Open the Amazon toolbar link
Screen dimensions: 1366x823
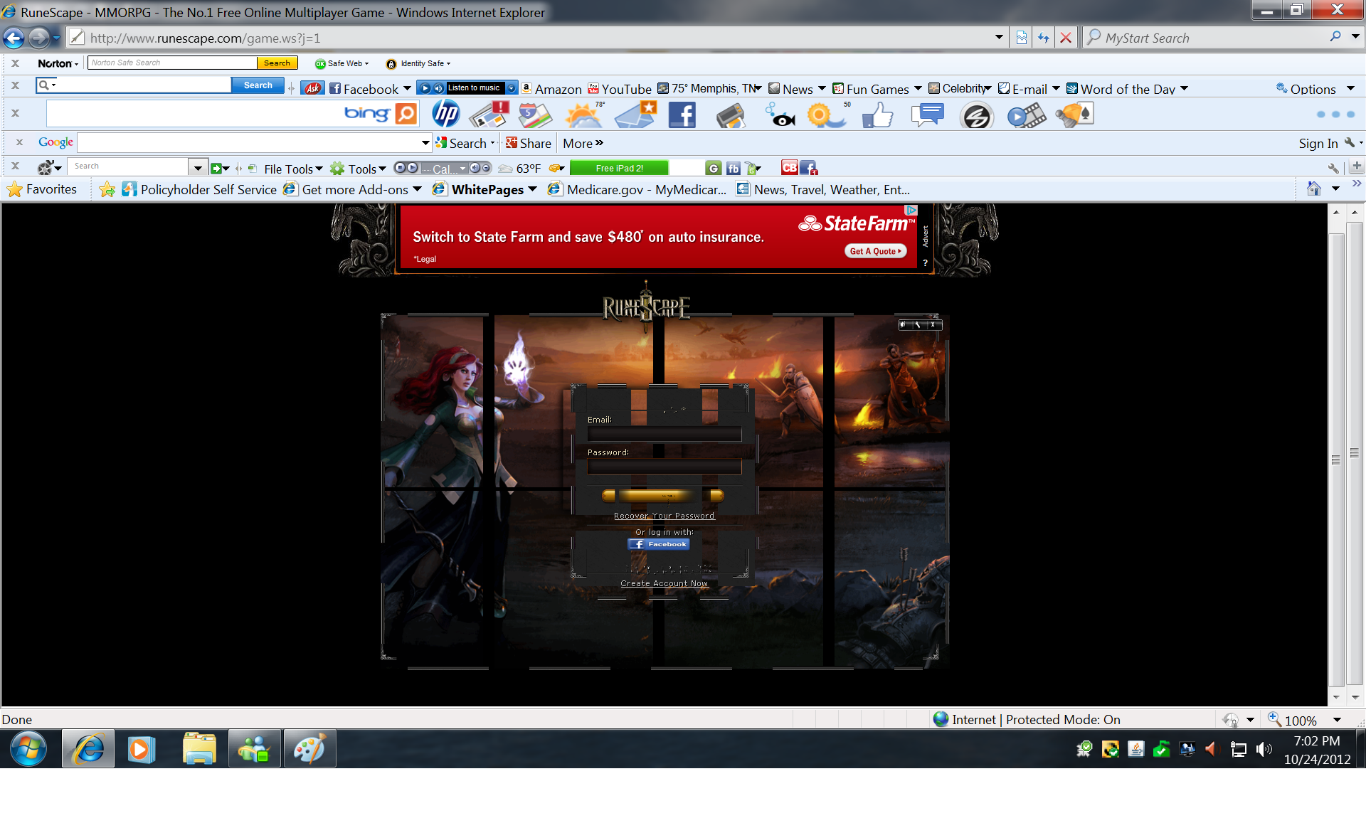coord(551,89)
